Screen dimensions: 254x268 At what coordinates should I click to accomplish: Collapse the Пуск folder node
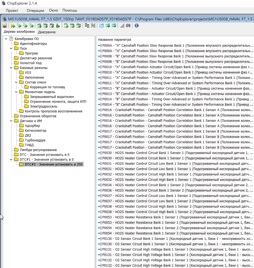click(11, 49)
